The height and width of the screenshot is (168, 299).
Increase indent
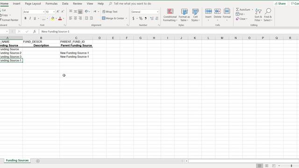point(92,18)
